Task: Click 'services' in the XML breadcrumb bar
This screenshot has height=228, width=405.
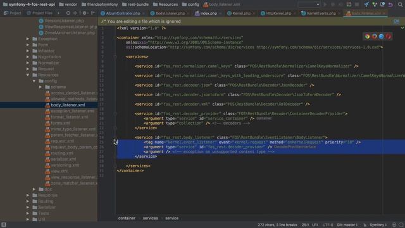Action: click(x=151, y=218)
